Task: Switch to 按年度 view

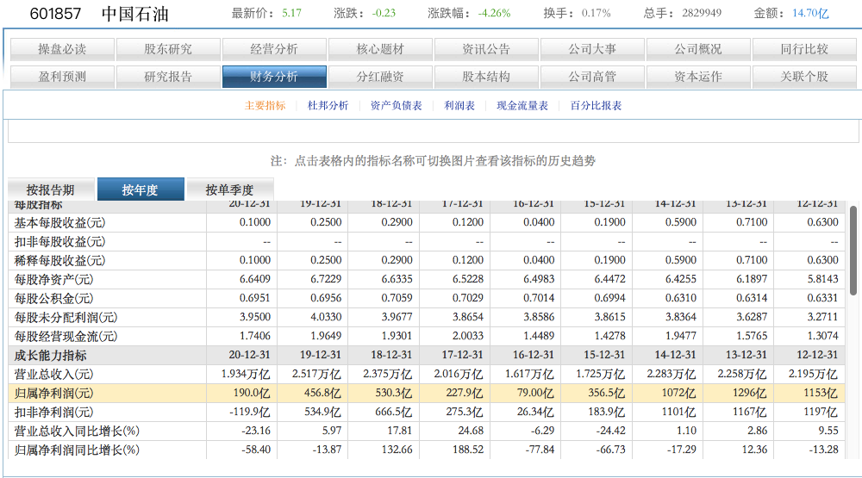Action: pos(141,189)
